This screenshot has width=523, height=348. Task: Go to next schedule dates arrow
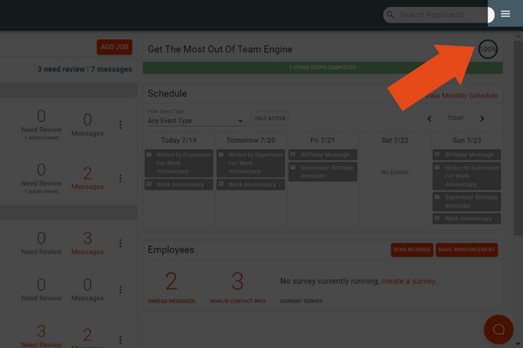482,118
